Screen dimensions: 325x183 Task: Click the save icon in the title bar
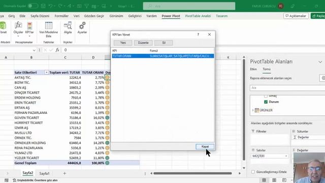tap(43, 6)
